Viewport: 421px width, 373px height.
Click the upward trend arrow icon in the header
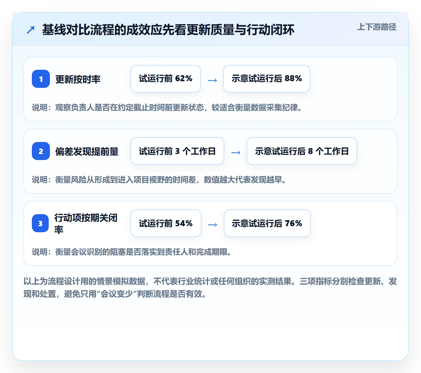click(31, 30)
